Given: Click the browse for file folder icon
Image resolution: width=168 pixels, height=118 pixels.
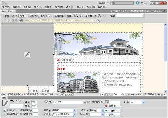Looking at the screenshot, I should pos(89,102).
